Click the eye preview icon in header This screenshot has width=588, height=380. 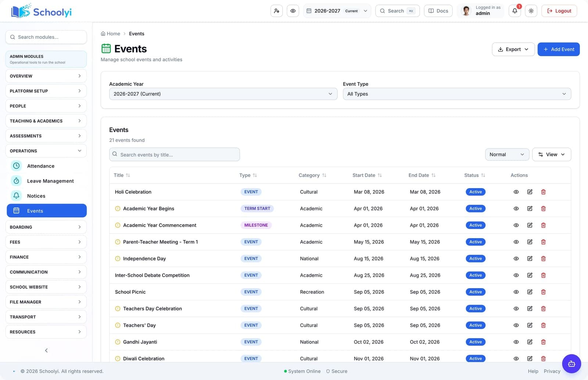(x=293, y=11)
